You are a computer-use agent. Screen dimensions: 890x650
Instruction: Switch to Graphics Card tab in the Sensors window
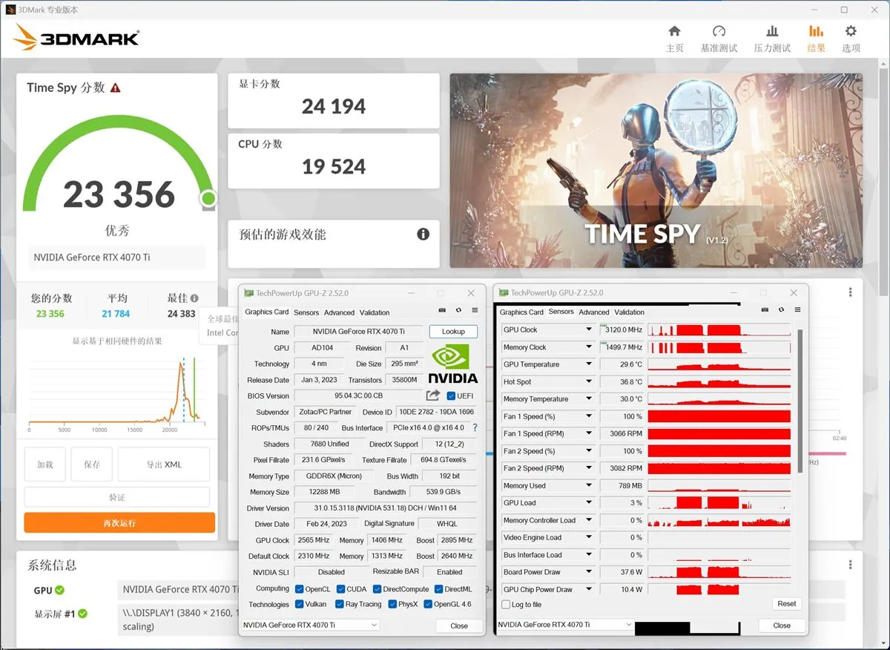521,312
